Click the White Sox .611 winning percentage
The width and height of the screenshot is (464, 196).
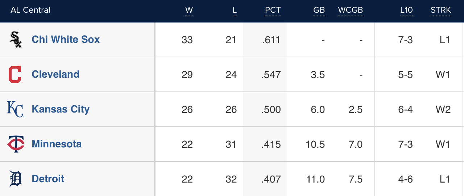(271, 40)
